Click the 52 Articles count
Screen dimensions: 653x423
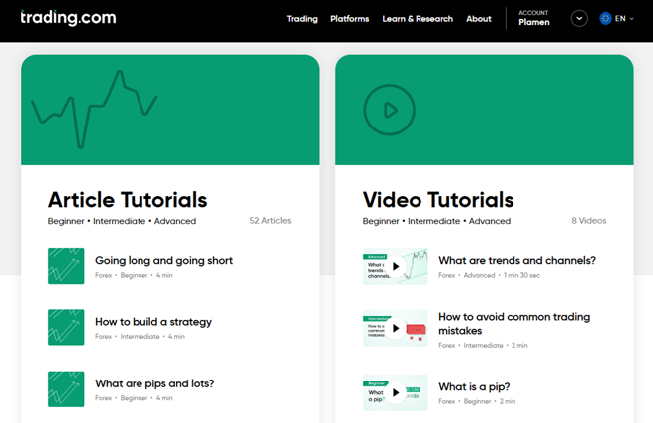(270, 221)
